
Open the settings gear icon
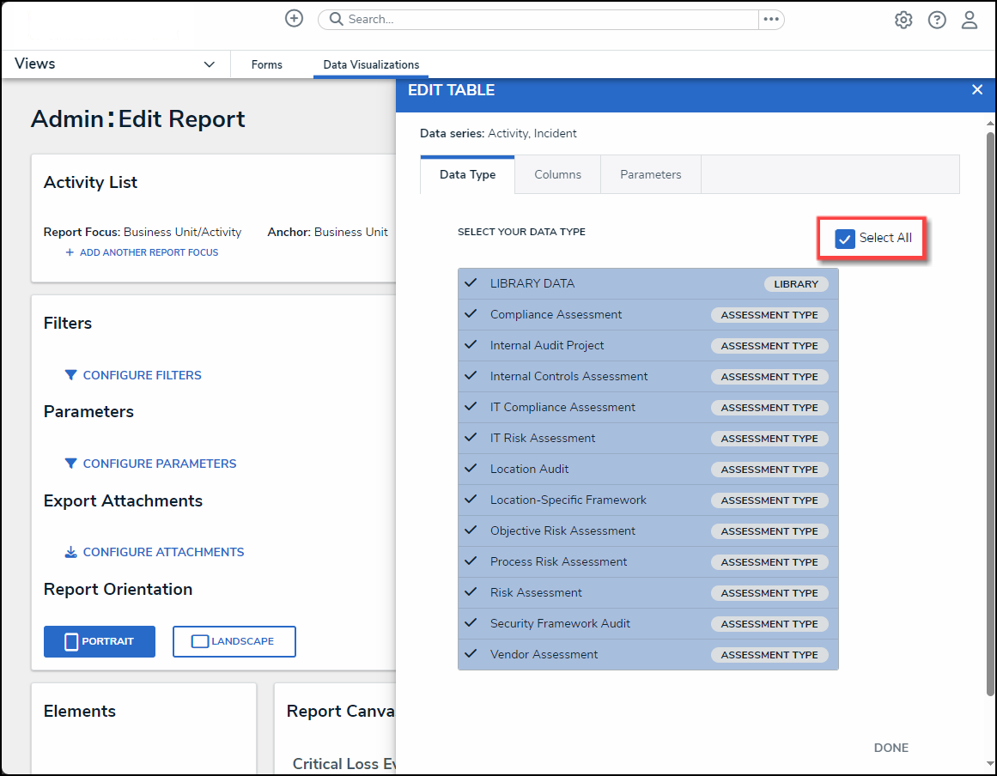[x=903, y=20]
